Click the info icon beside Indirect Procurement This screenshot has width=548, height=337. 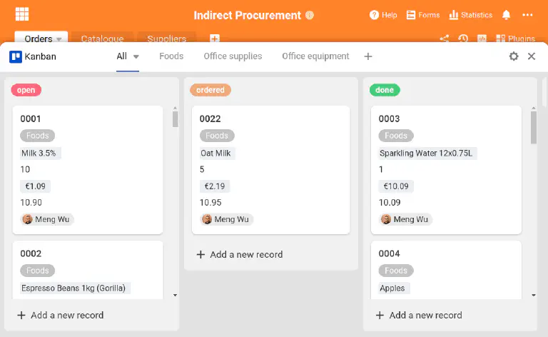click(x=310, y=15)
